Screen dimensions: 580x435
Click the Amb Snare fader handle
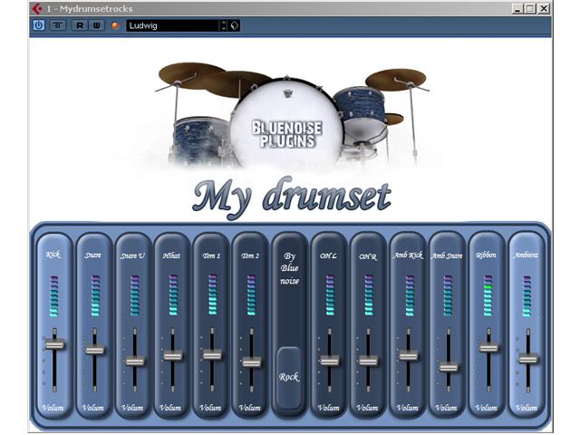(448, 367)
